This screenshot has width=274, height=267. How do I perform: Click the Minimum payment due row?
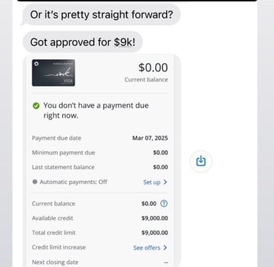(x=100, y=152)
